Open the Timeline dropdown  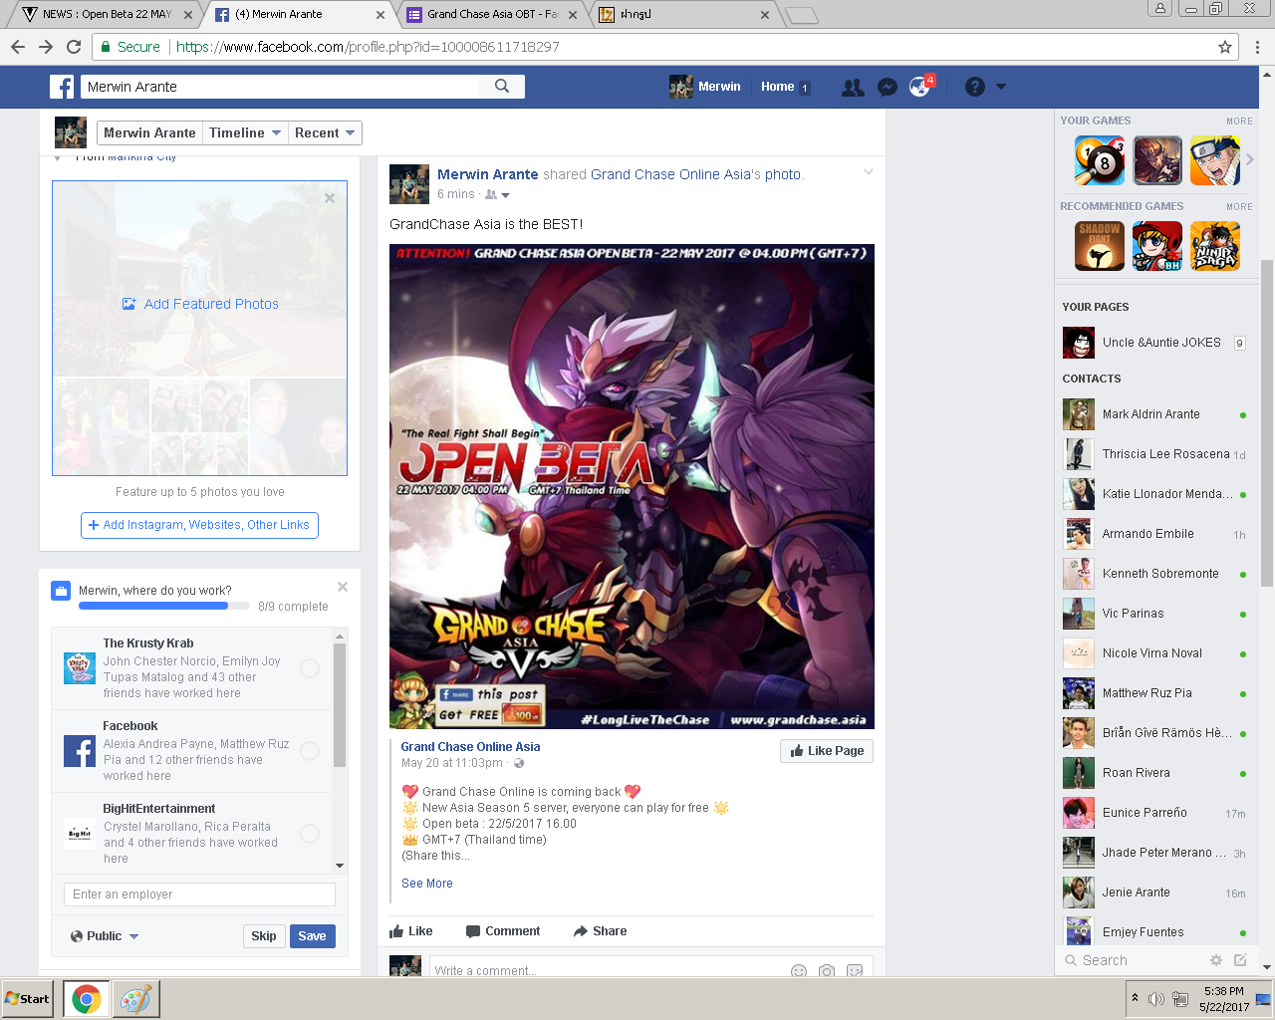(245, 133)
